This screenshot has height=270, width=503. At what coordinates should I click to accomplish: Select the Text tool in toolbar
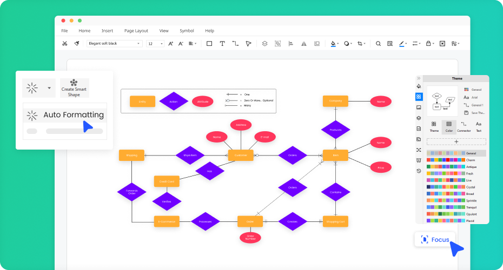click(x=222, y=44)
